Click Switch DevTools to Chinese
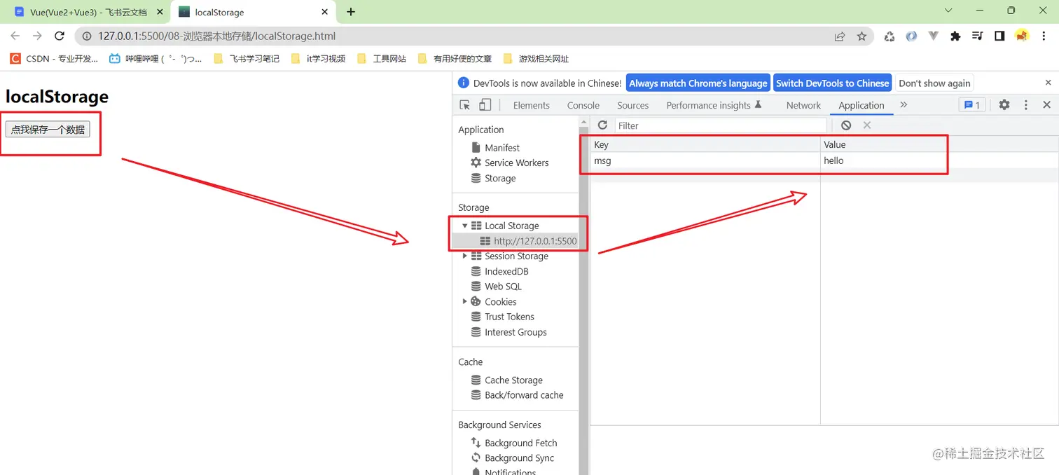The width and height of the screenshot is (1059, 475). pyautogui.click(x=832, y=83)
